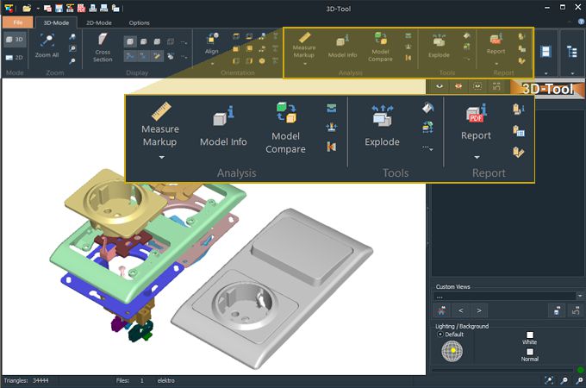Click the Triangles: 34444 status bar text
The image size is (586, 388).
[x=26, y=380]
